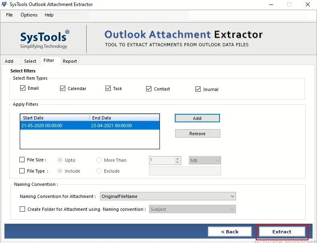Click the SysTools logo in the banner
The width and height of the screenshot is (317, 243).
tap(44, 39)
